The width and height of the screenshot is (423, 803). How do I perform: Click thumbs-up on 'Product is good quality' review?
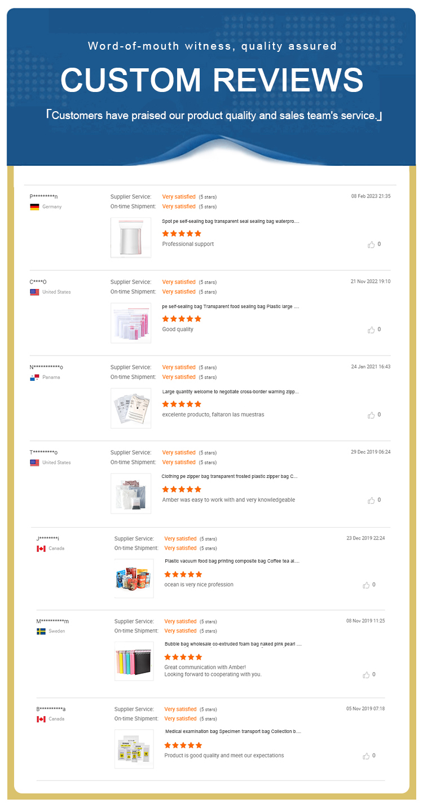point(367,756)
